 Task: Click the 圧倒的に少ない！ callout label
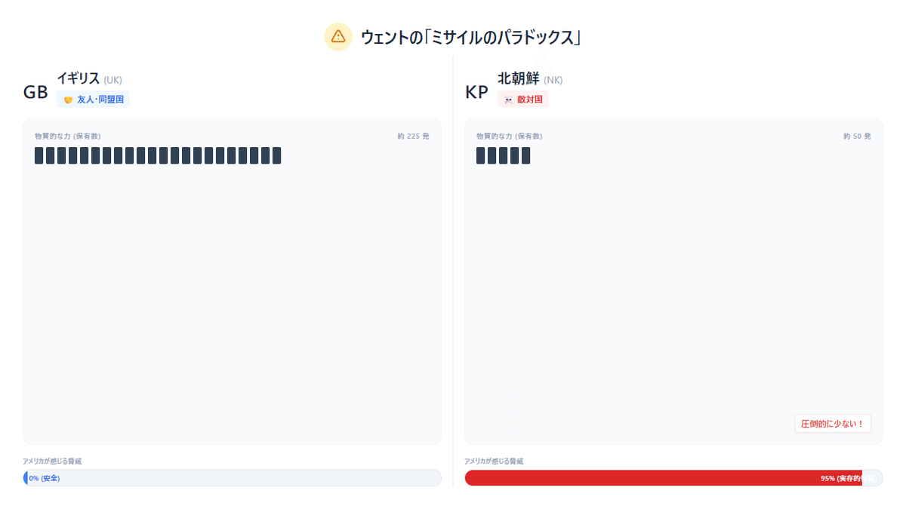pyautogui.click(x=833, y=424)
